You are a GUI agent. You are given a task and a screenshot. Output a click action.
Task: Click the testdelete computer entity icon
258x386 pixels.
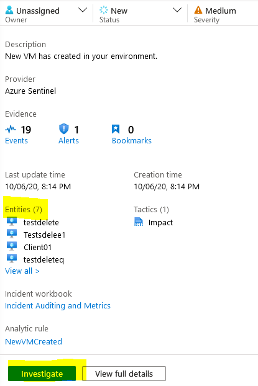click(12, 222)
